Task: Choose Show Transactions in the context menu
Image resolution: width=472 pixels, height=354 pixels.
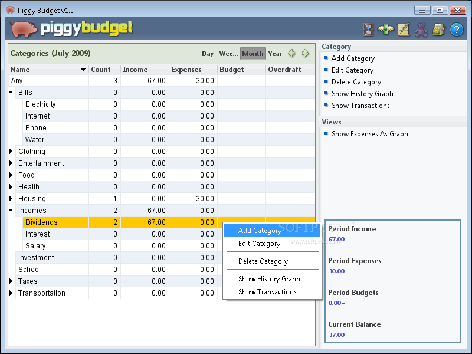Action: pos(272,292)
